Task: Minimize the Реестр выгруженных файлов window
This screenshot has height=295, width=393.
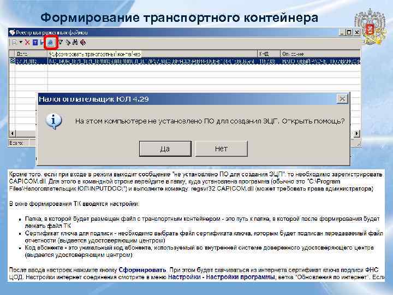Action: (x=342, y=32)
